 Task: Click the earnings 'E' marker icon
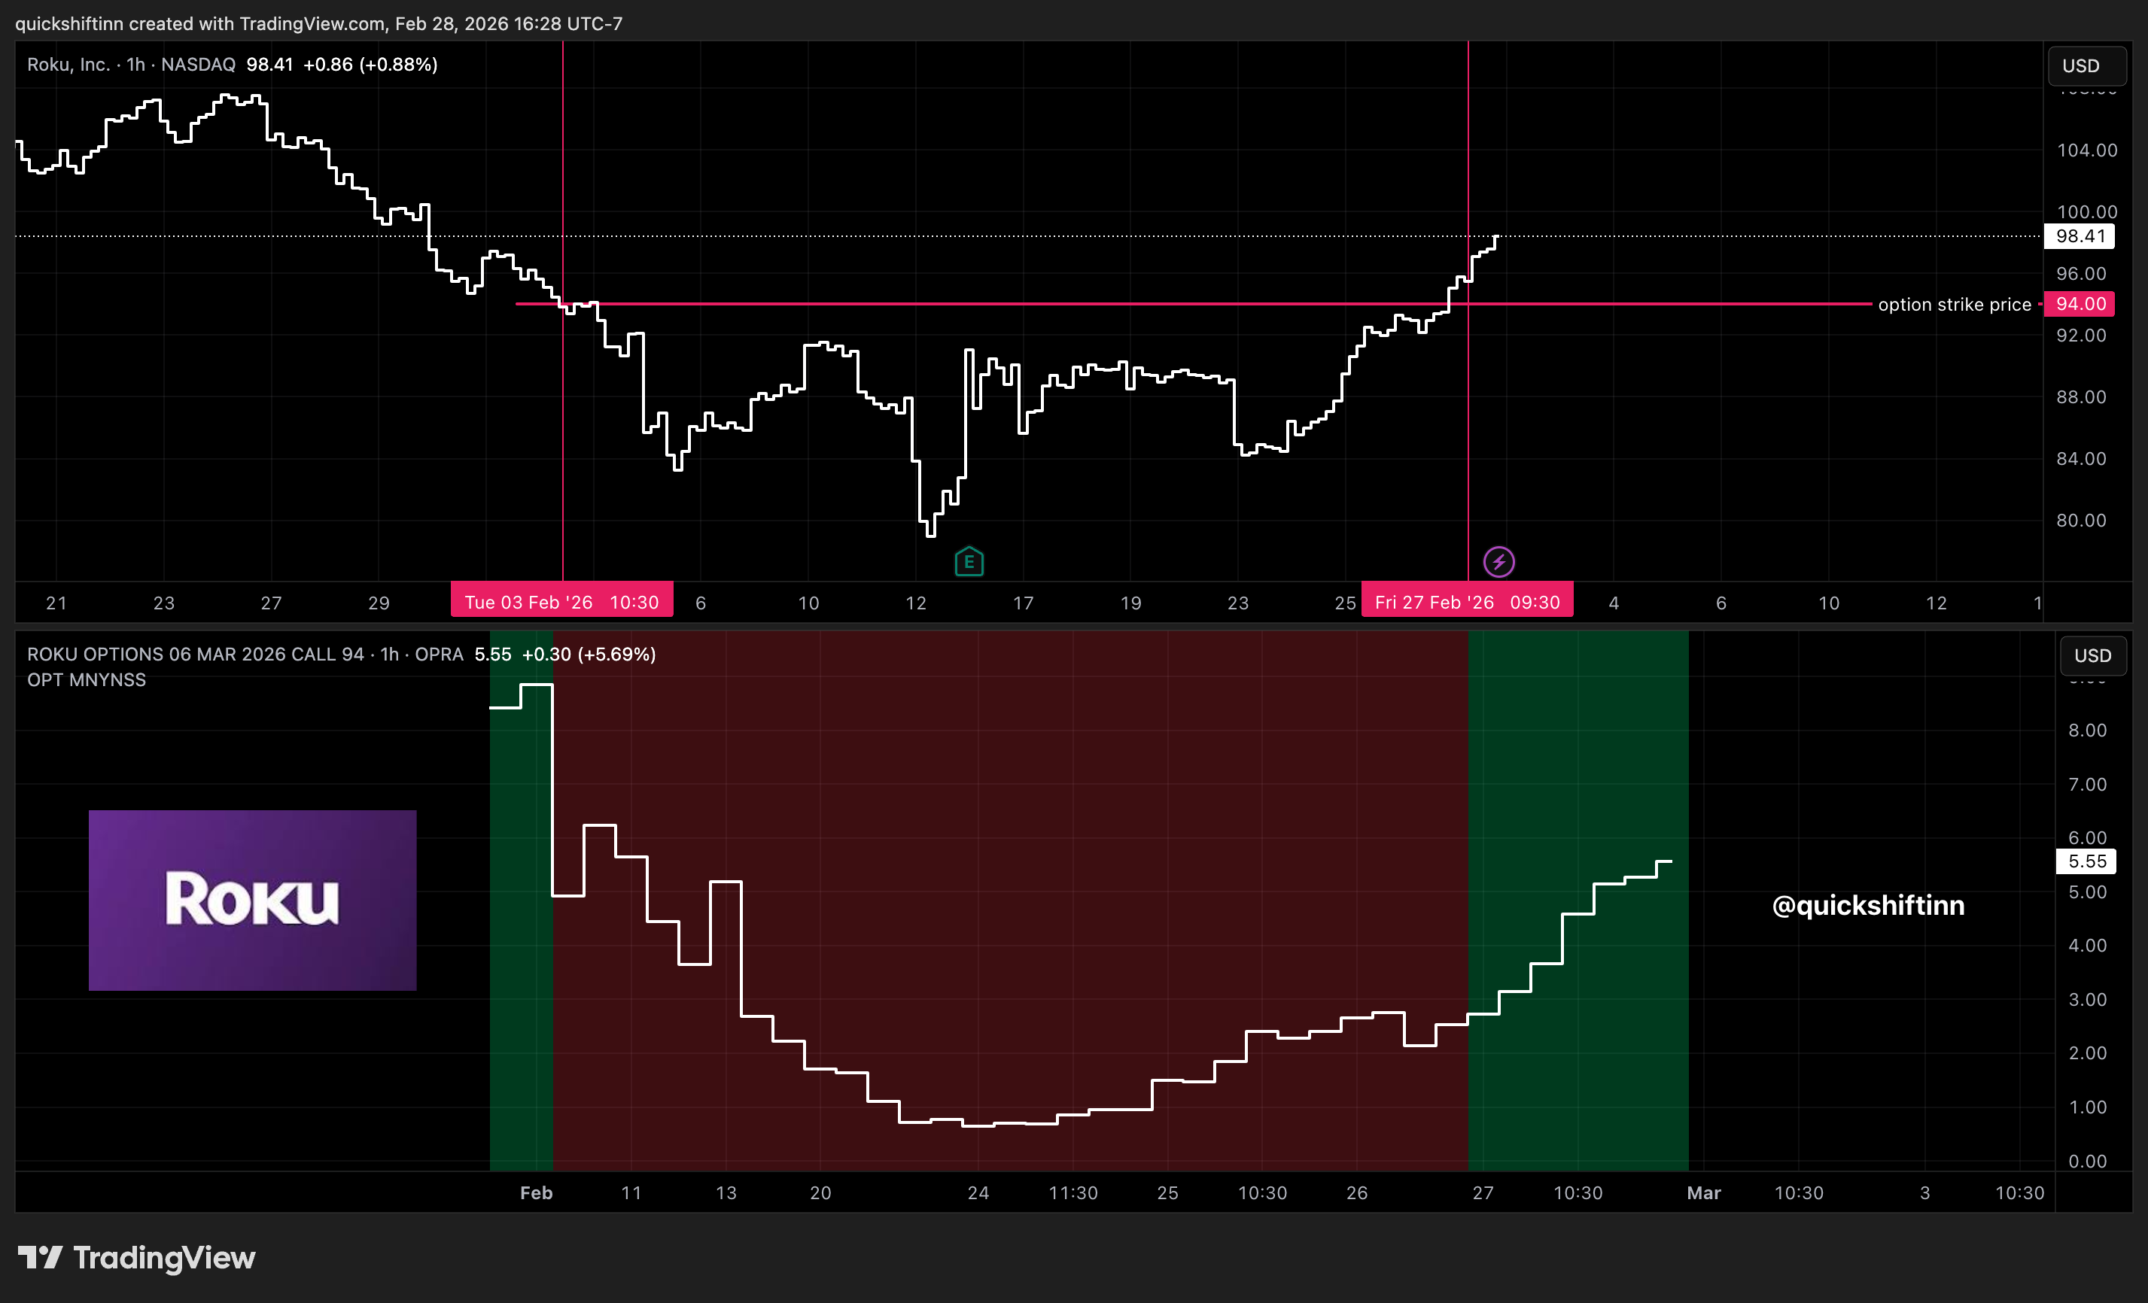969,561
